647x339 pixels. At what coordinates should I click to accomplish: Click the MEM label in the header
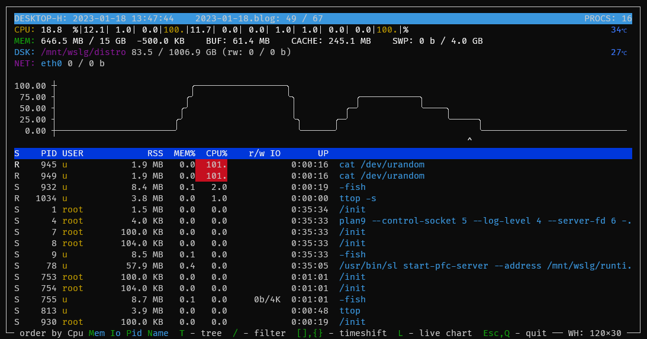click(x=24, y=41)
